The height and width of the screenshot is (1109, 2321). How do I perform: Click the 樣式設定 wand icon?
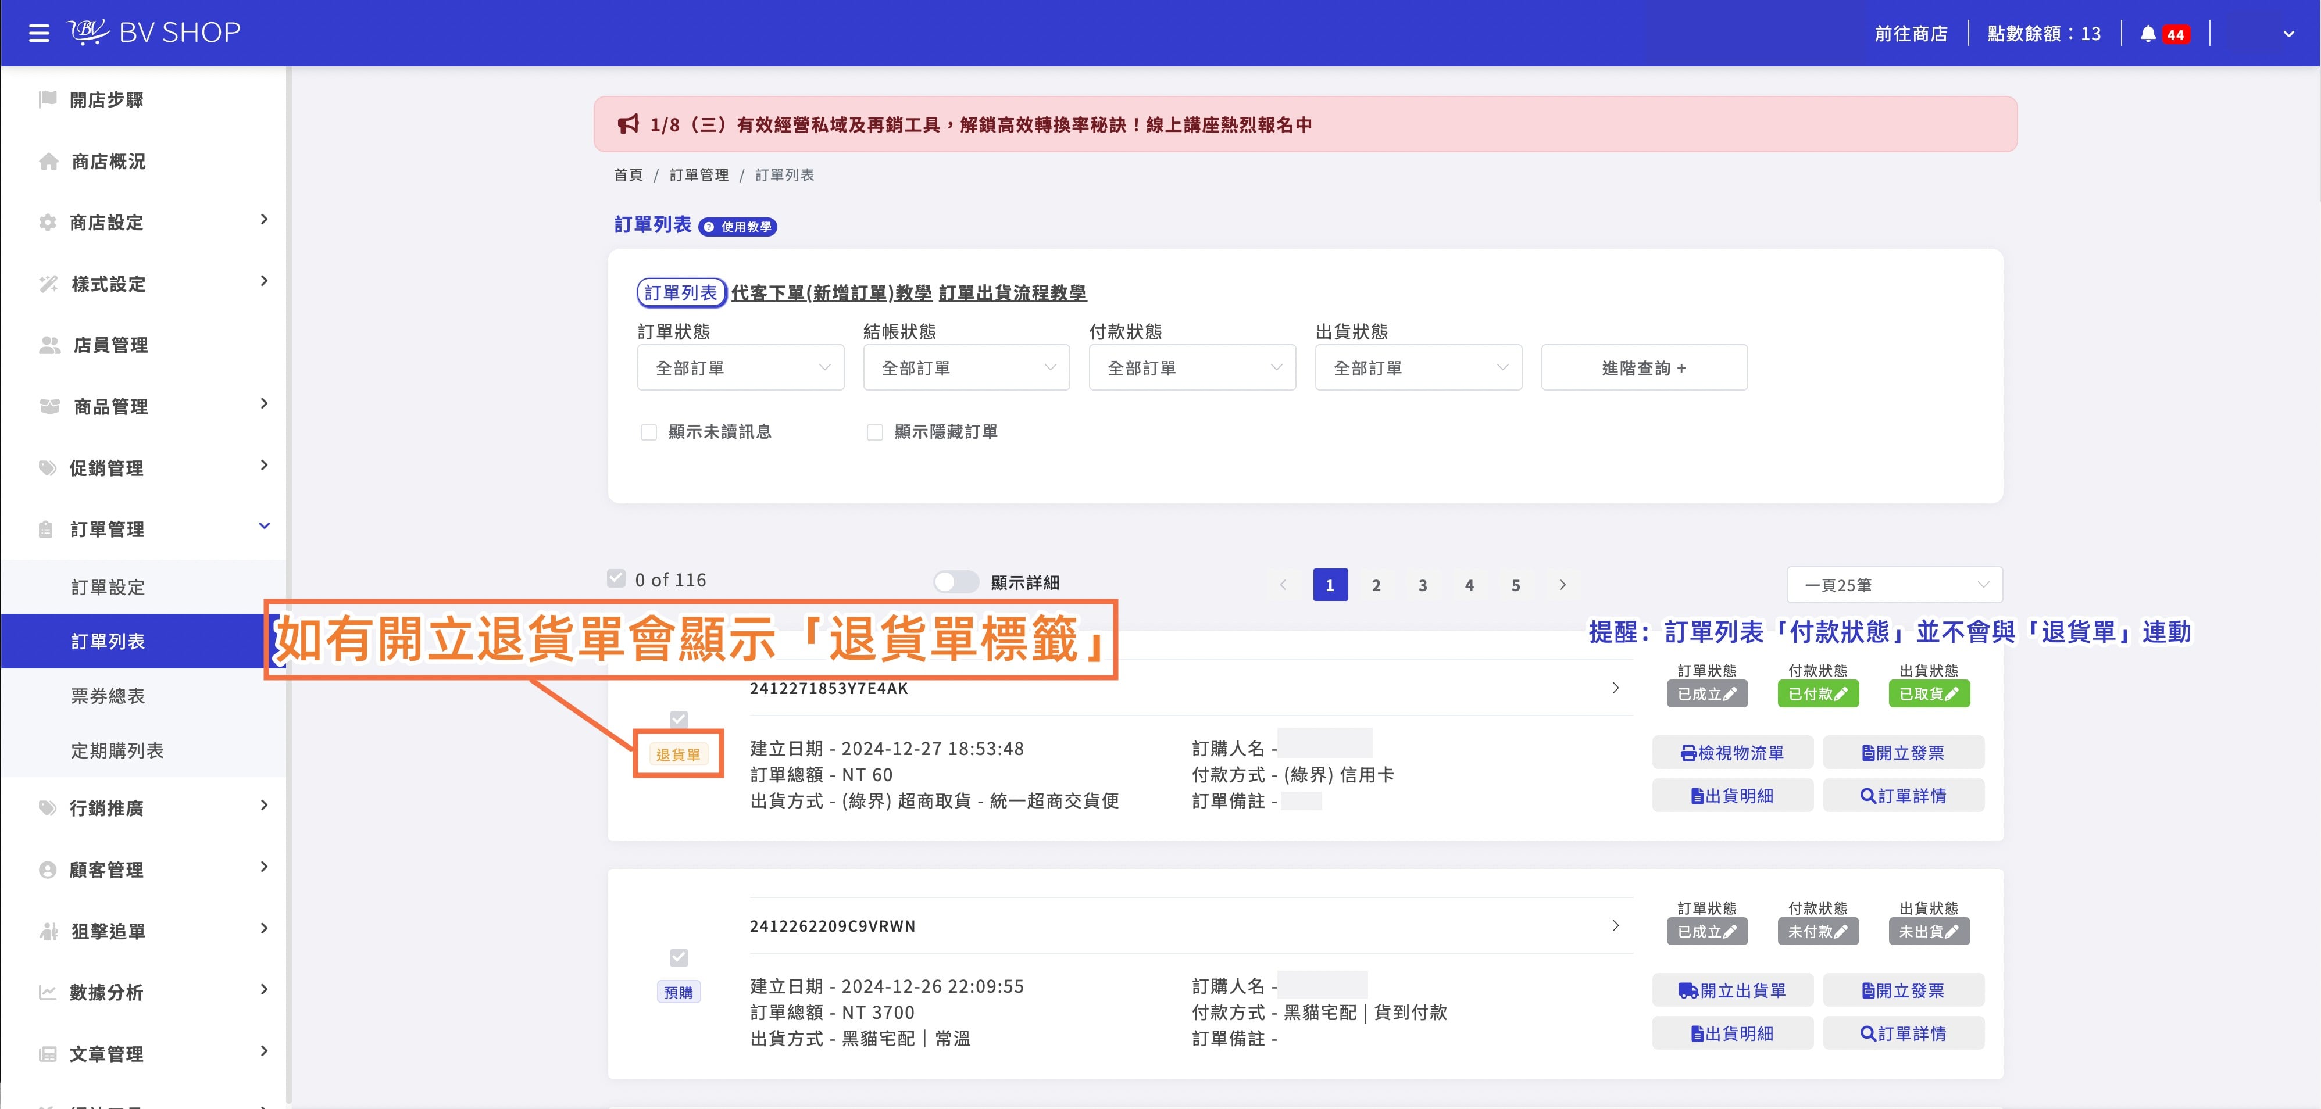(49, 284)
